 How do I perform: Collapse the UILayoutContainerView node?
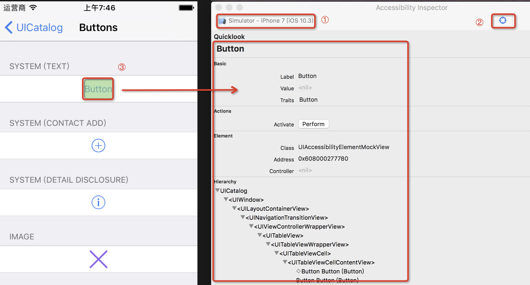(x=234, y=208)
